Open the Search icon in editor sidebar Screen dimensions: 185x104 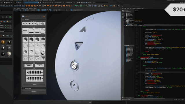(123, 14)
